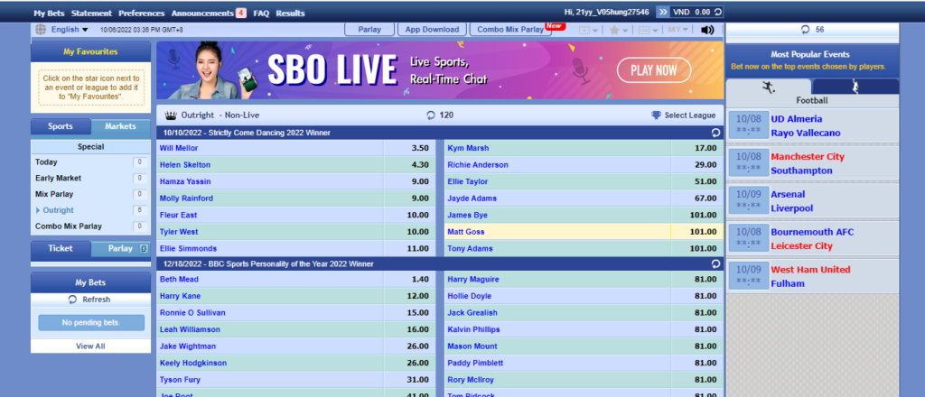Open the Parlay tab in bet slip

(x=120, y=248)
